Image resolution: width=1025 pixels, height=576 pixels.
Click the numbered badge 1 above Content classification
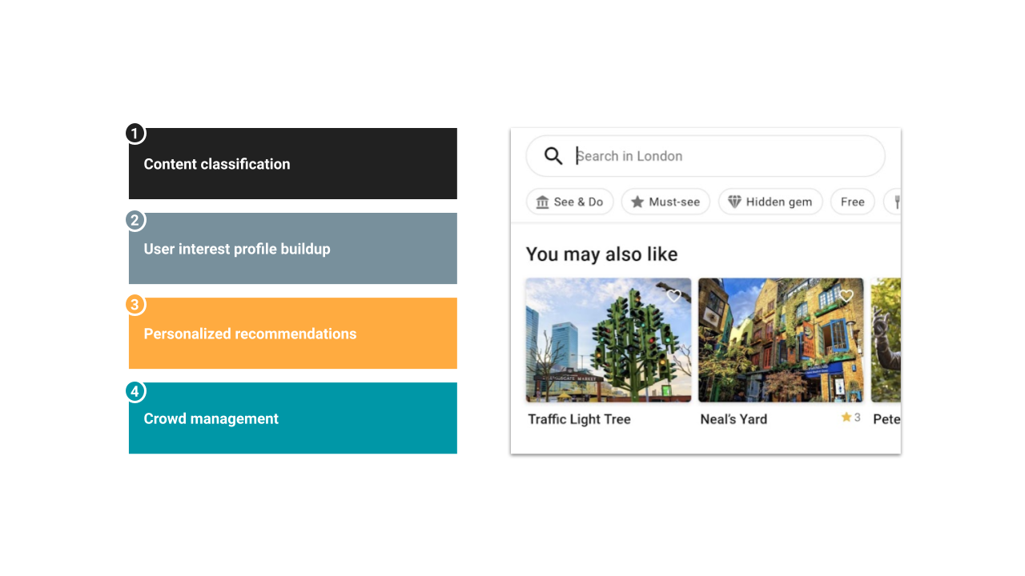coord(135,134)
